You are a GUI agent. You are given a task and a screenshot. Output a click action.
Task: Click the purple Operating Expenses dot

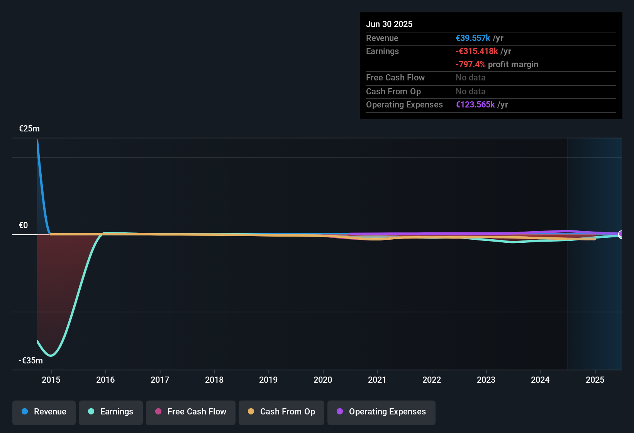click(340, 412)
